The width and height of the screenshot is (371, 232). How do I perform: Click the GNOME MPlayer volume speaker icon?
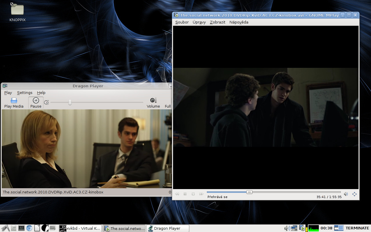point(346,194)
